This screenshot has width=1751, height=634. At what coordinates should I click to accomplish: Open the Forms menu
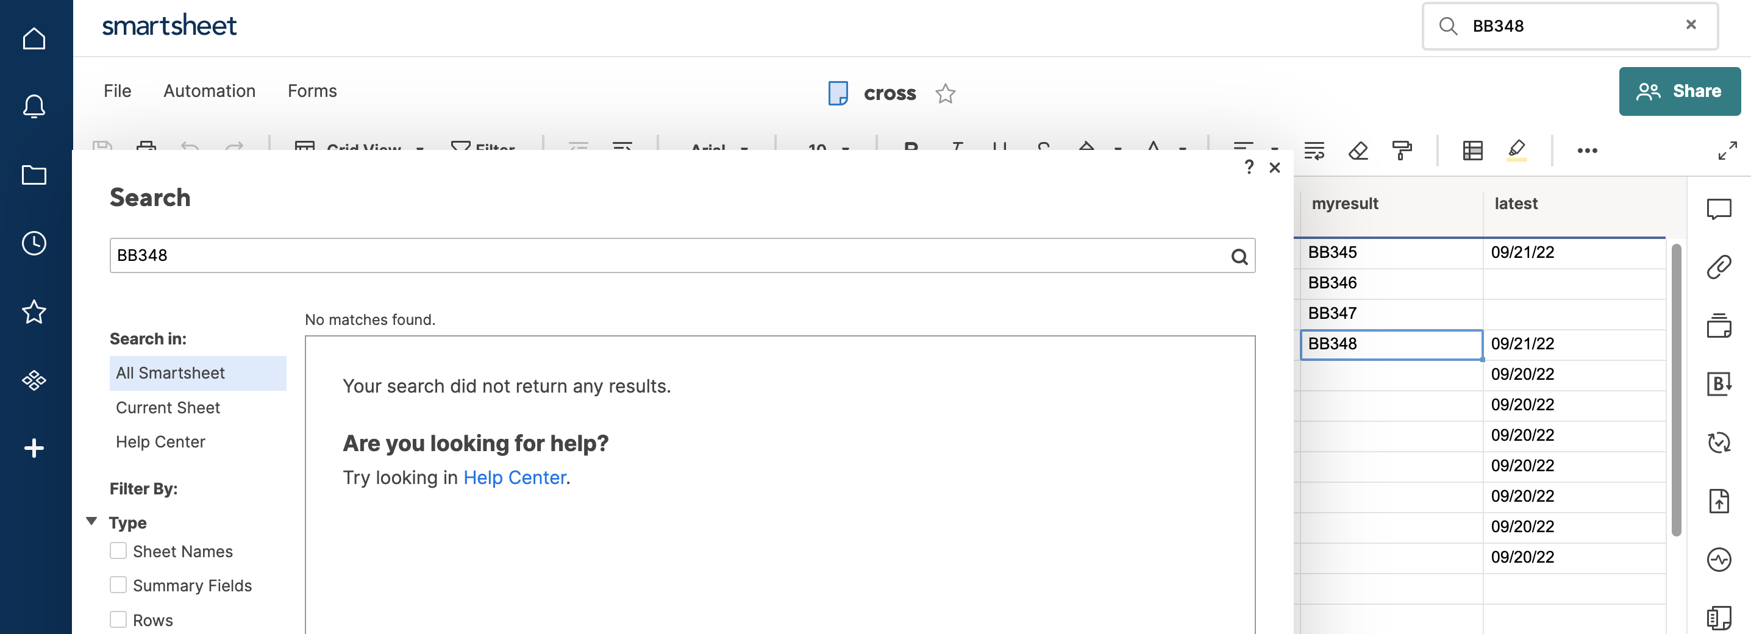click(312, 90)
